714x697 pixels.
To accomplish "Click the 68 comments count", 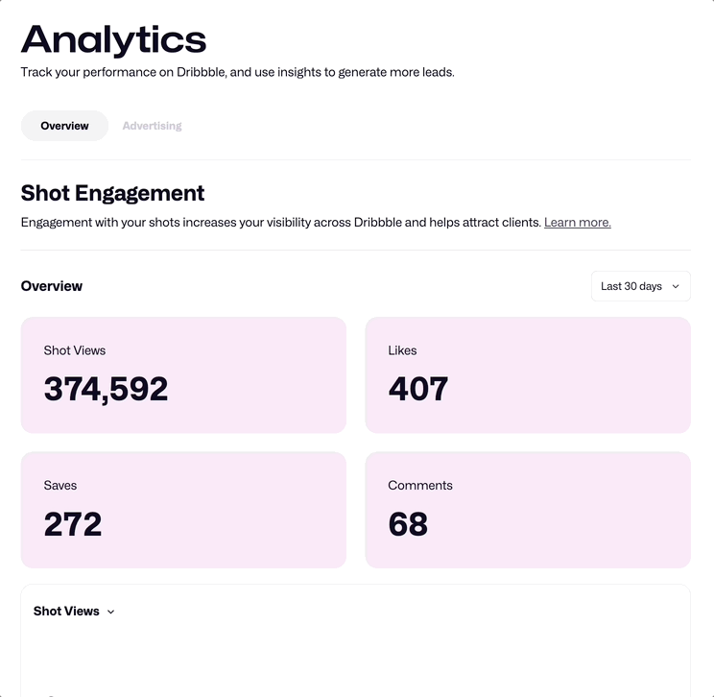I will click(408, 524).
